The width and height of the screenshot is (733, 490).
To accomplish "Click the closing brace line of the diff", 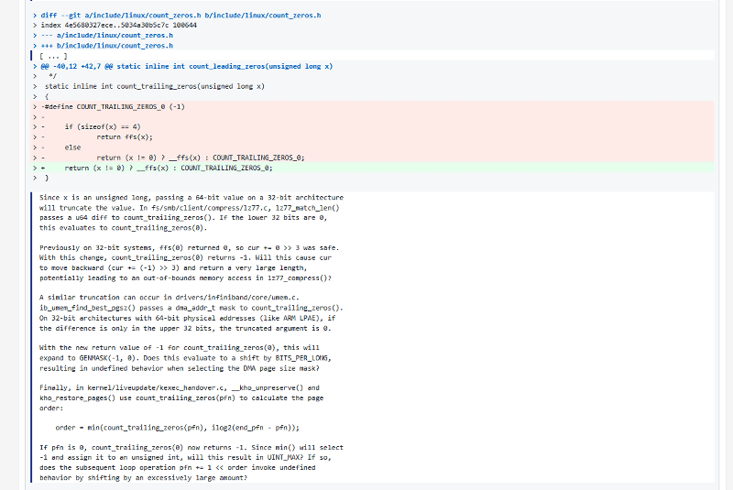I will [x=47, y=178].
